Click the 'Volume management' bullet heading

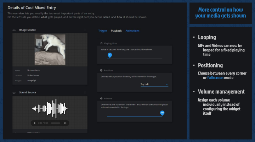point(221,92)
